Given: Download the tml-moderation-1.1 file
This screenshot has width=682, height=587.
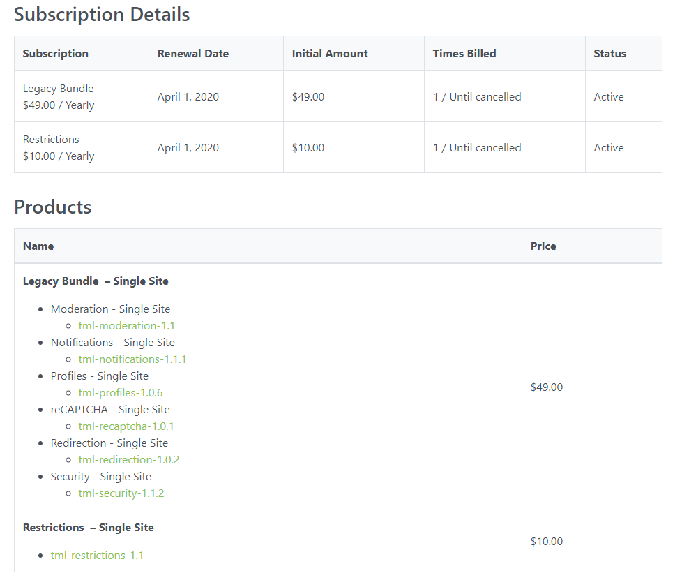Looking at the screenshot, I should [126, 326].
